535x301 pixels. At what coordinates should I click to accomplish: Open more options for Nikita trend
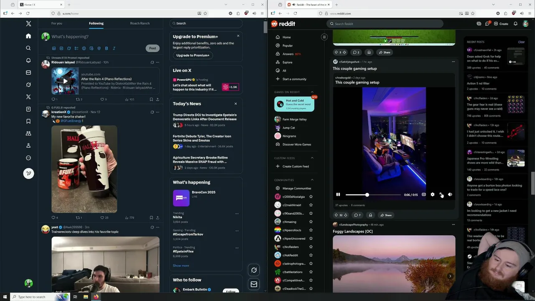(237, 214)
